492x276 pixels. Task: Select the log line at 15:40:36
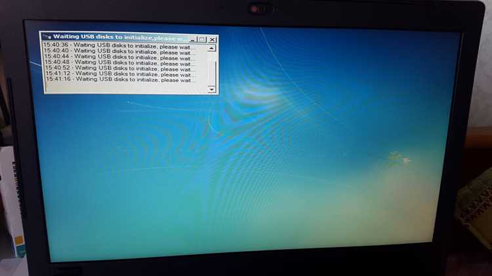click(x=119, y=46)
